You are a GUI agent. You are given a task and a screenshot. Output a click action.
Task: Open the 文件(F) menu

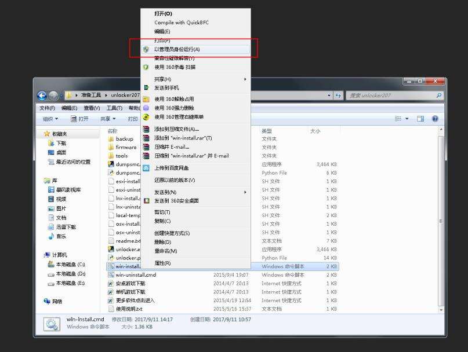[x=47, y=108]
